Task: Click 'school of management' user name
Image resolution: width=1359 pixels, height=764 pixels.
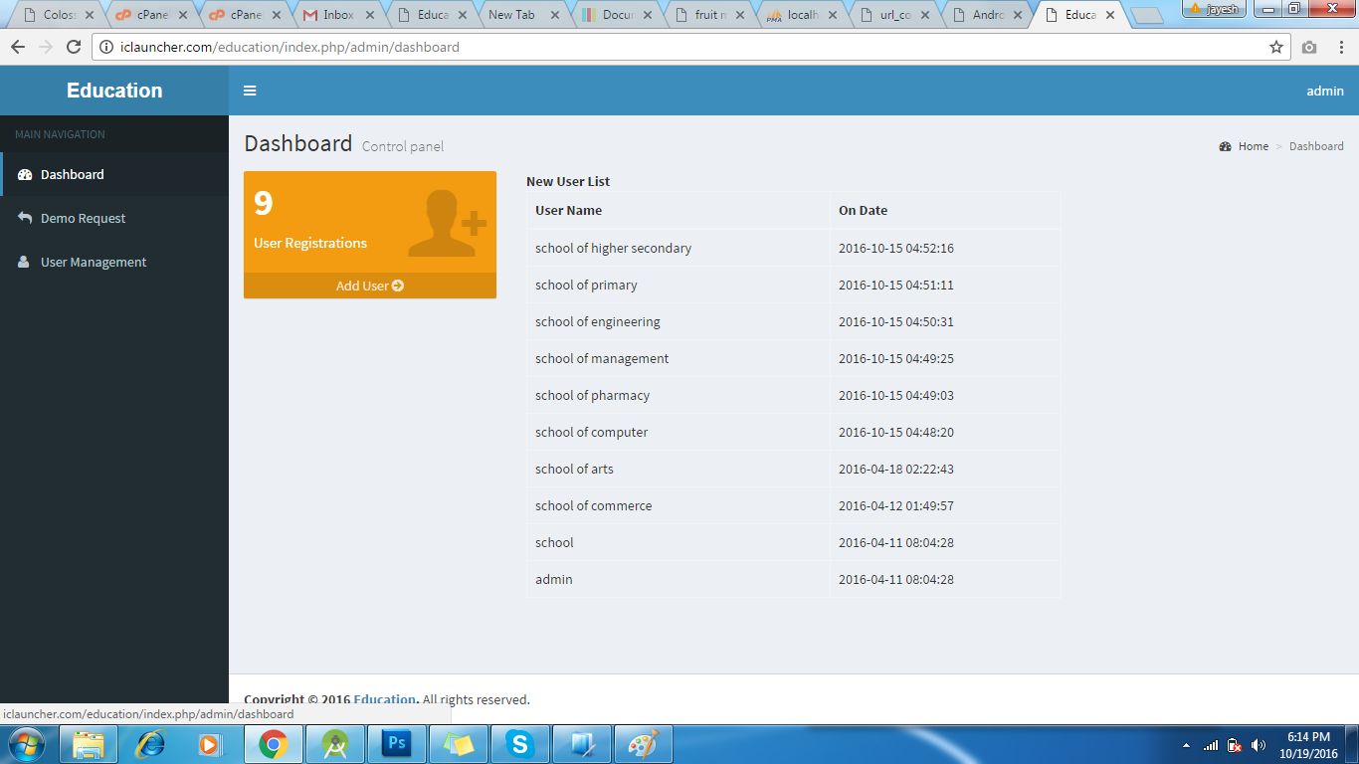Action: [x=602, y=358]
